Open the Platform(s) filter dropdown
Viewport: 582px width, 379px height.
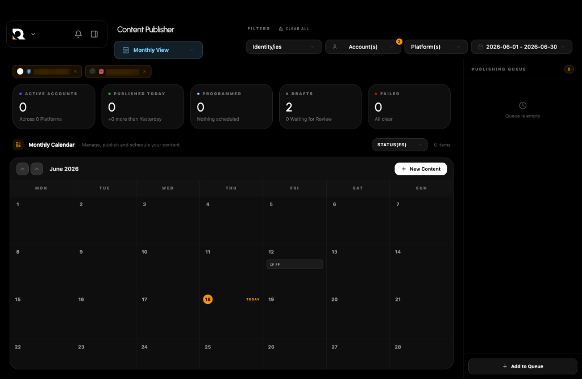click(436, 47)
